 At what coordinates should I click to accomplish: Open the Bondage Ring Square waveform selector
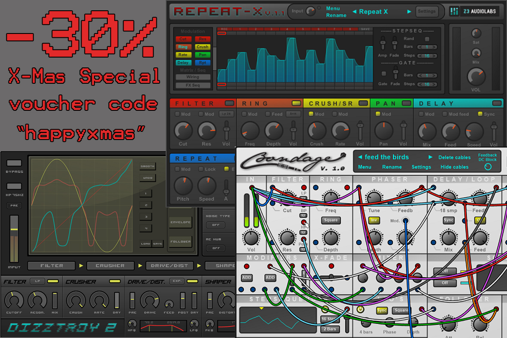point(331,220)
